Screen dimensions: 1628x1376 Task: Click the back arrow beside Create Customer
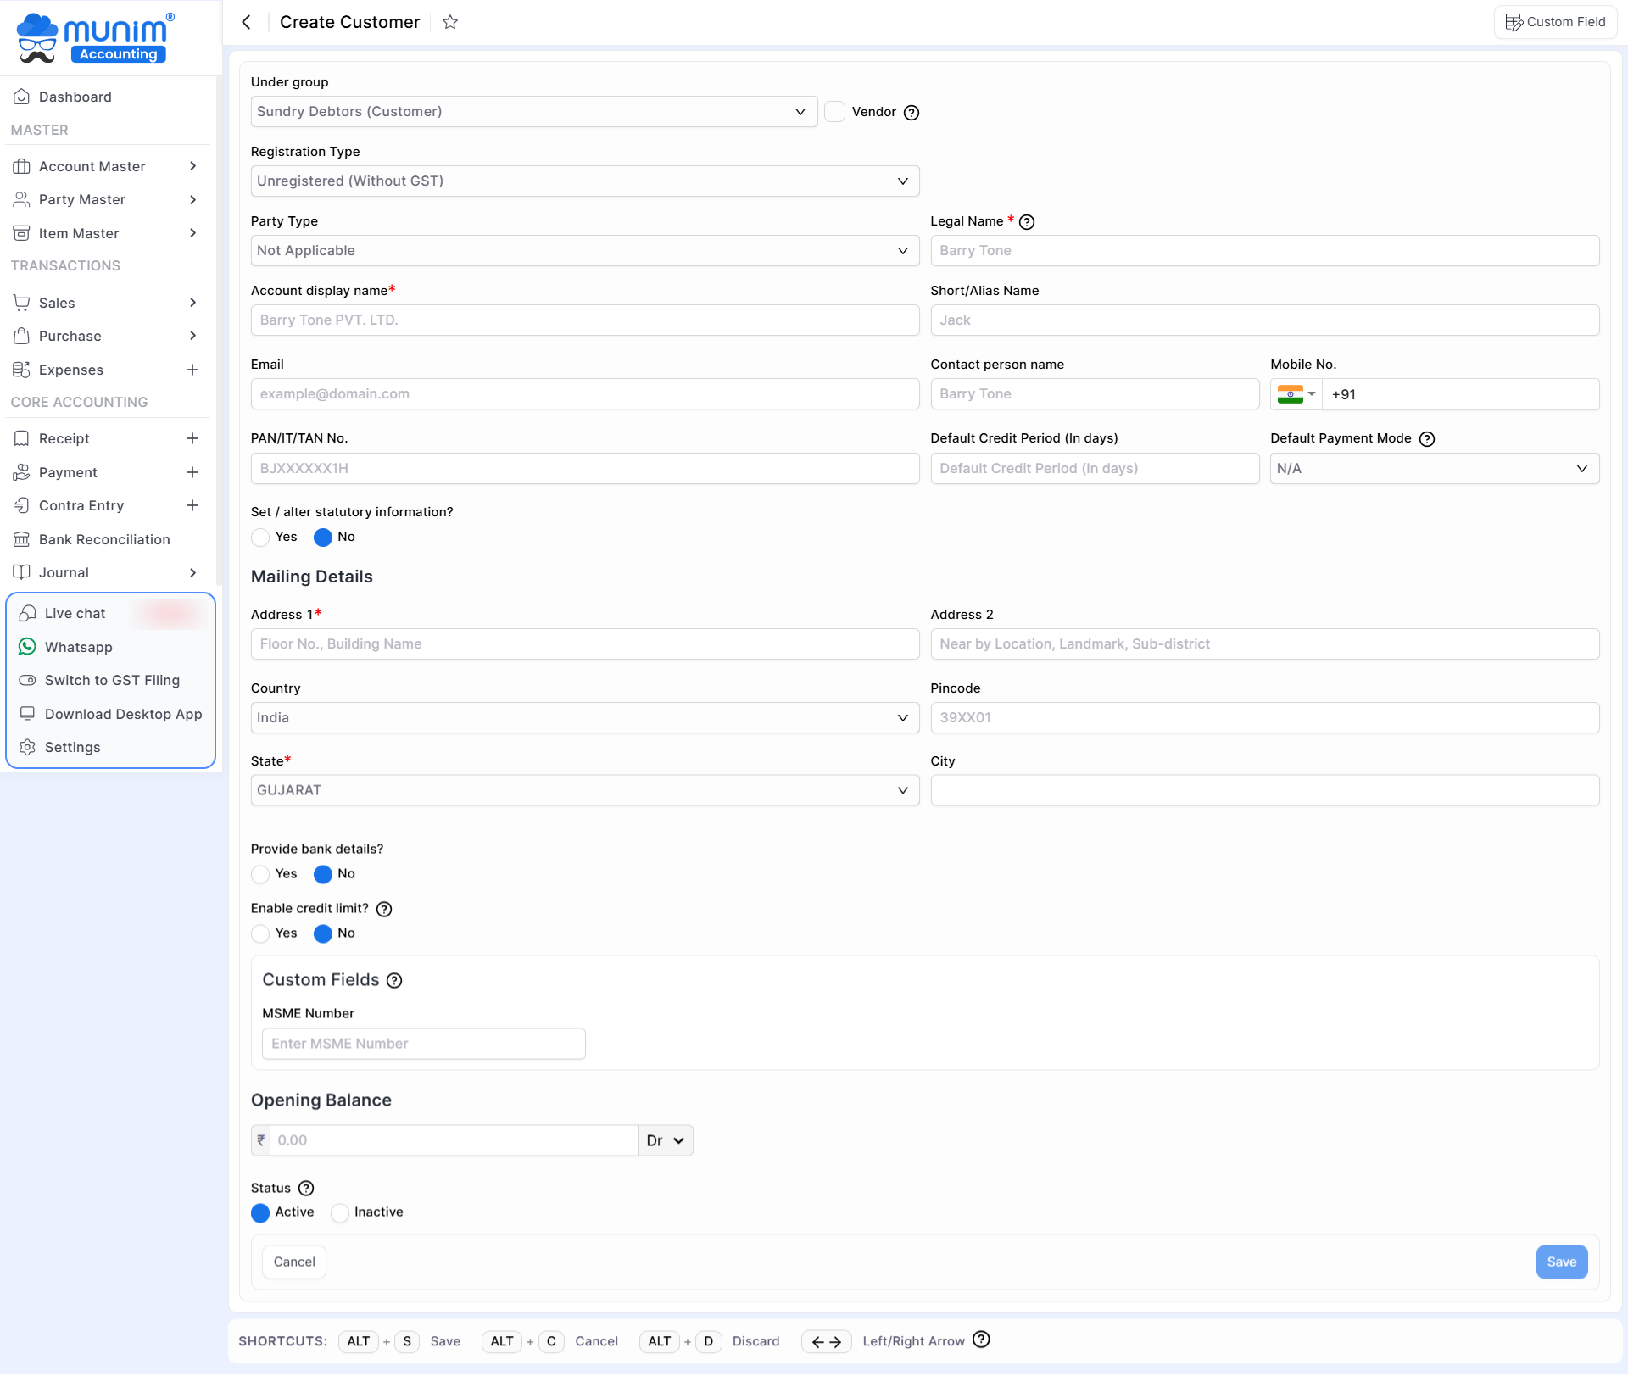tap(246, 22)
